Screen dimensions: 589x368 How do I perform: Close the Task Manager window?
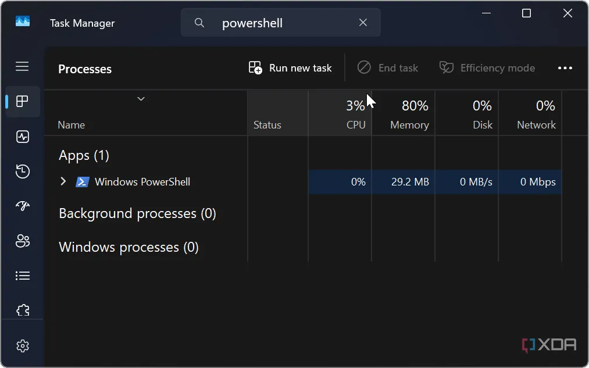point(567,13)
